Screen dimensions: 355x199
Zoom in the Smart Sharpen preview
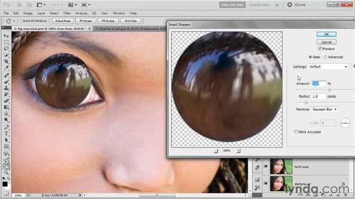click(x=238, y=151)
